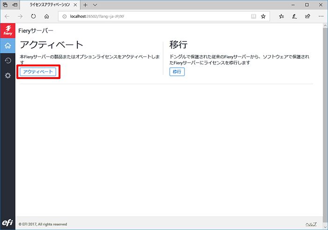Click the アクティベート button
The height and width of the screenshot is (230, 328).
pos(38,72)
